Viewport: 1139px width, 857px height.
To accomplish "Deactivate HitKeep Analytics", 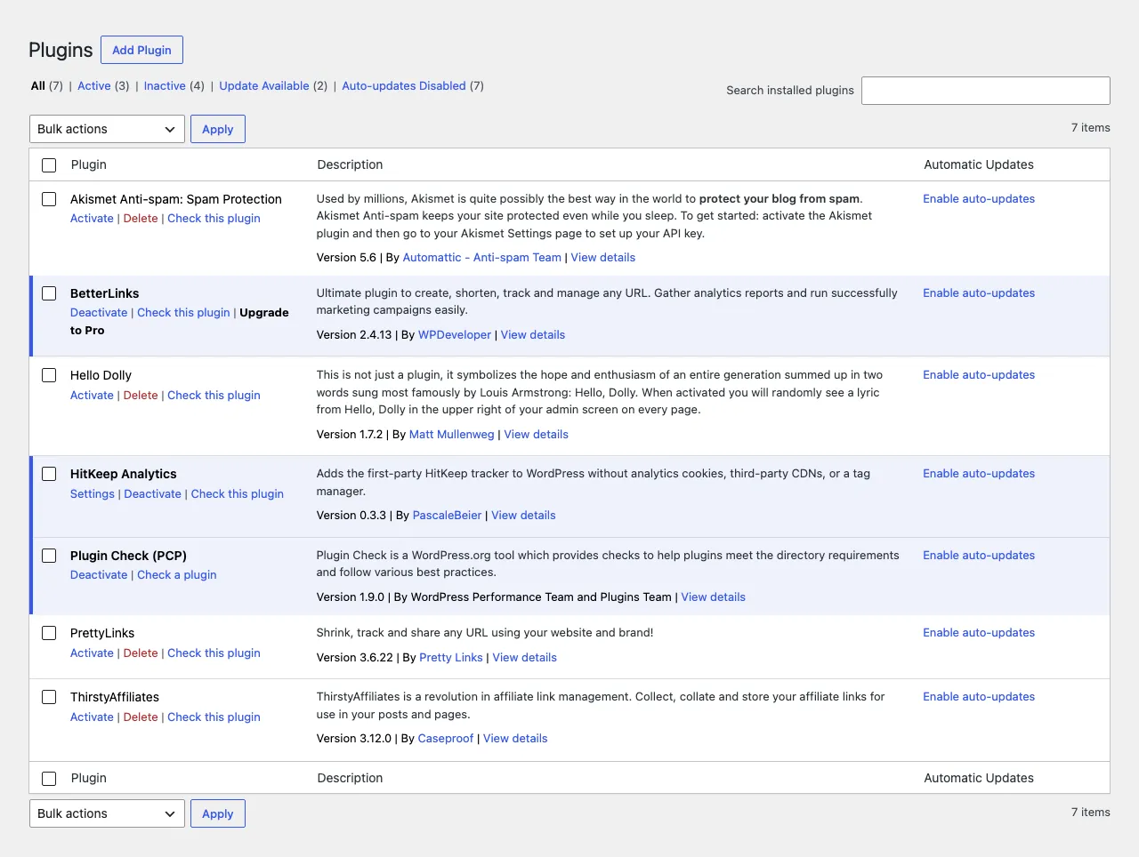I will (x=152, y=494).
